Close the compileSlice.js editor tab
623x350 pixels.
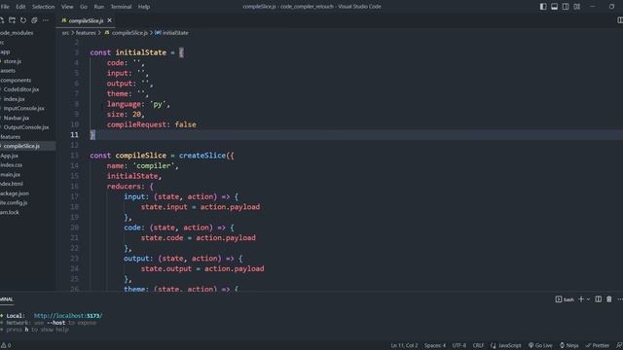click(x=110, y=20)
